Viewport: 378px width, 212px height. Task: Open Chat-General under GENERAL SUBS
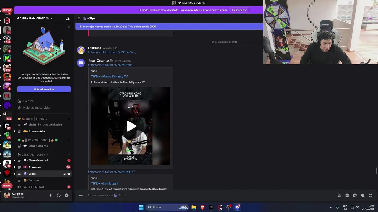point(44,146)
